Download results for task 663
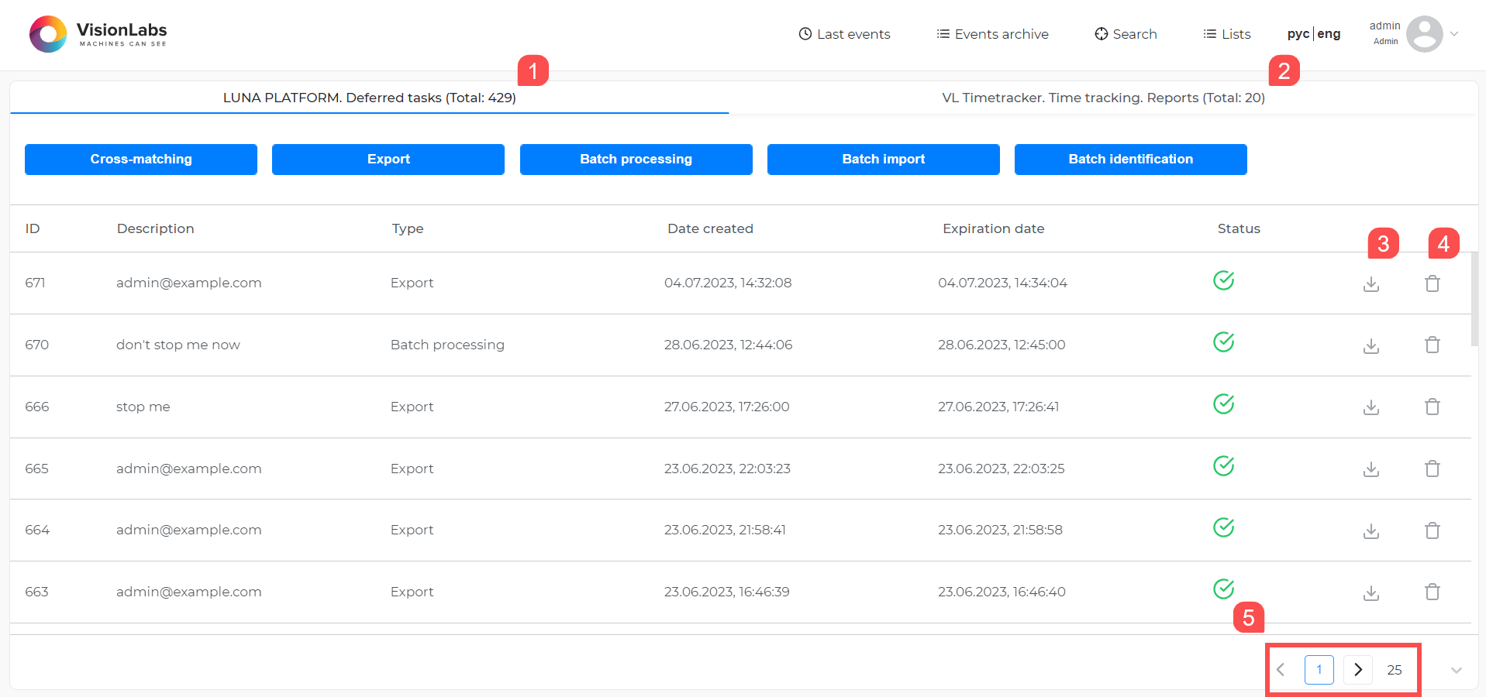This screenshot has width=1486, height=697. 1370,592
